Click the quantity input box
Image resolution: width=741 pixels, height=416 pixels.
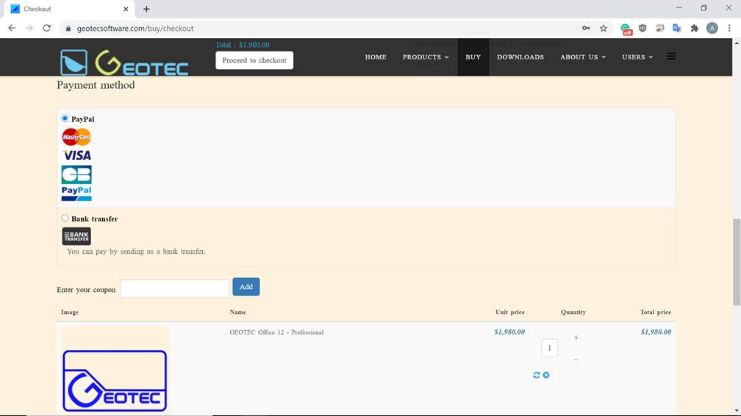click(549, 348)
